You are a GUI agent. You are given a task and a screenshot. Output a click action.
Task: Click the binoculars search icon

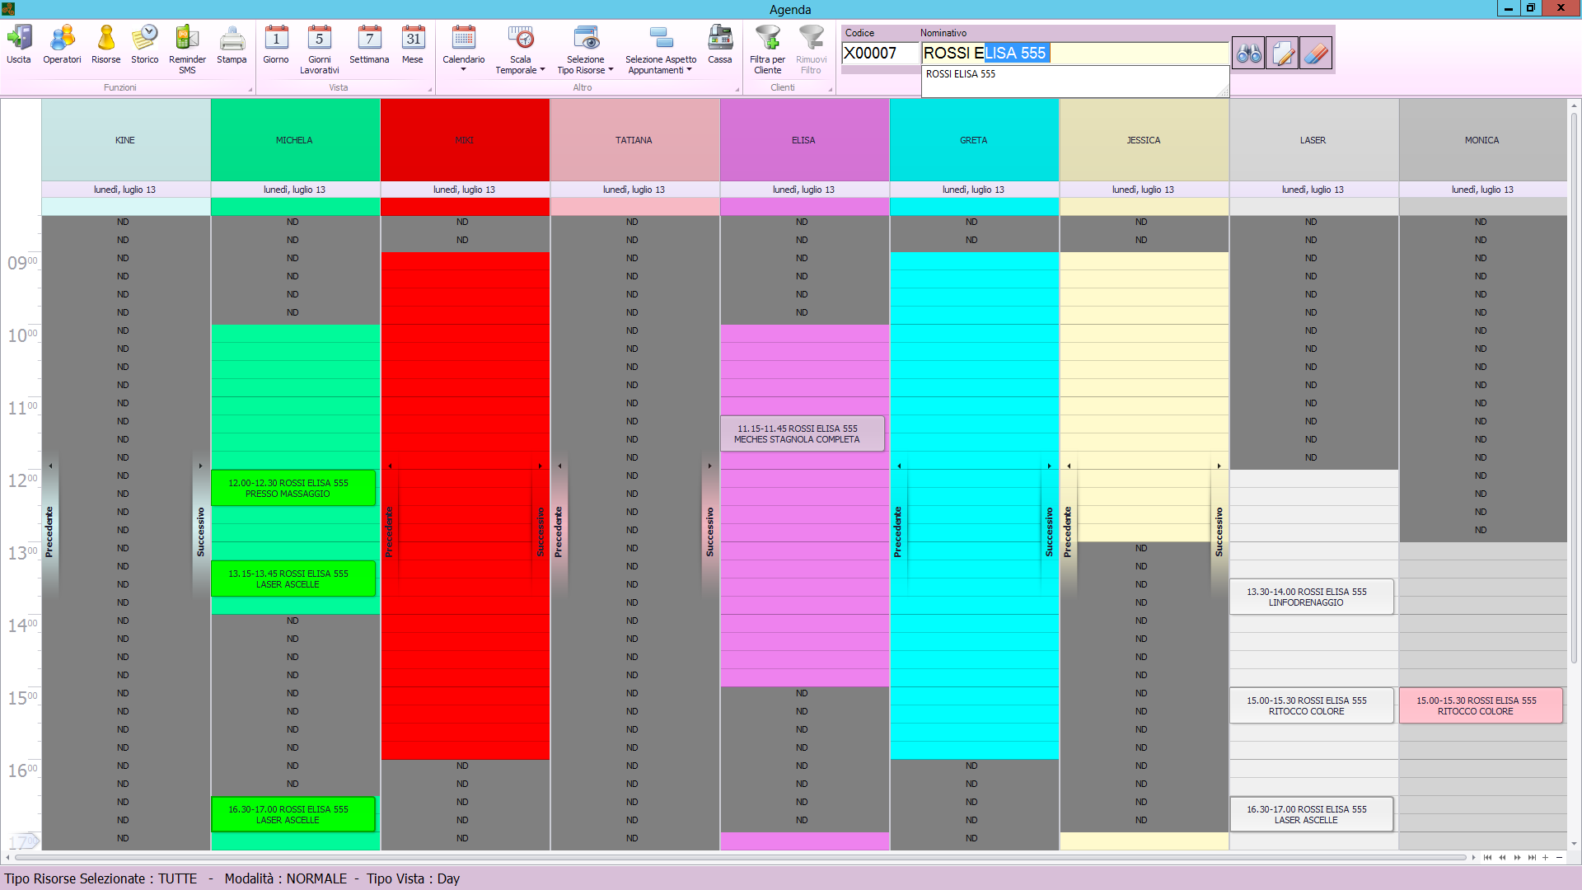pyautogui.click(x=1248, y=54)
